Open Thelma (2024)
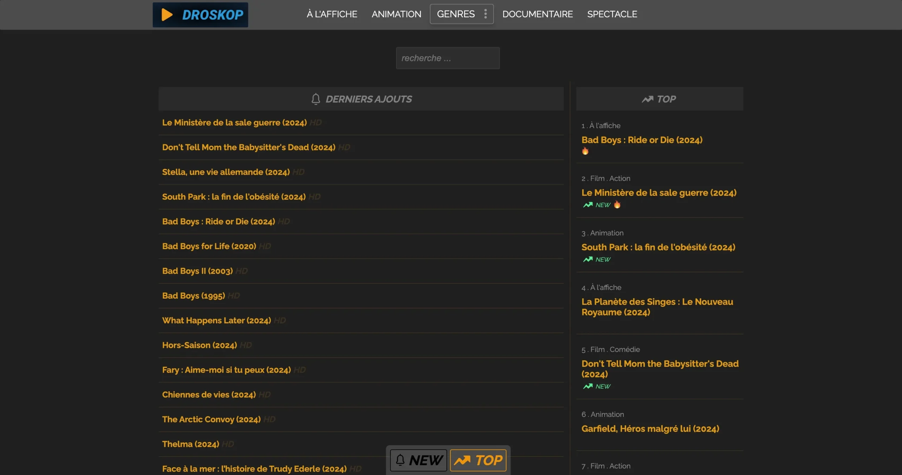The height and width of the screenshot is (475, 902). tap(191, 444)
